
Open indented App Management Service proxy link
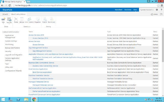(42, 51)
